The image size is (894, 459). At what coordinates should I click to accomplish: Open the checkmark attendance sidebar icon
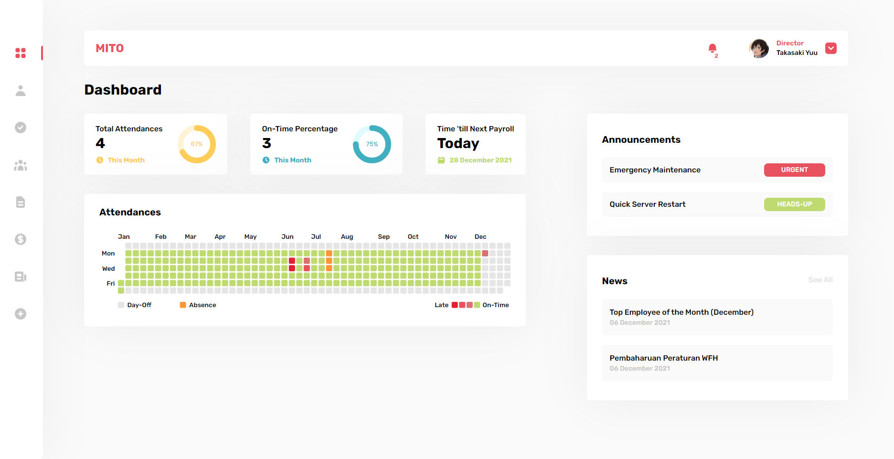[21, 128]
